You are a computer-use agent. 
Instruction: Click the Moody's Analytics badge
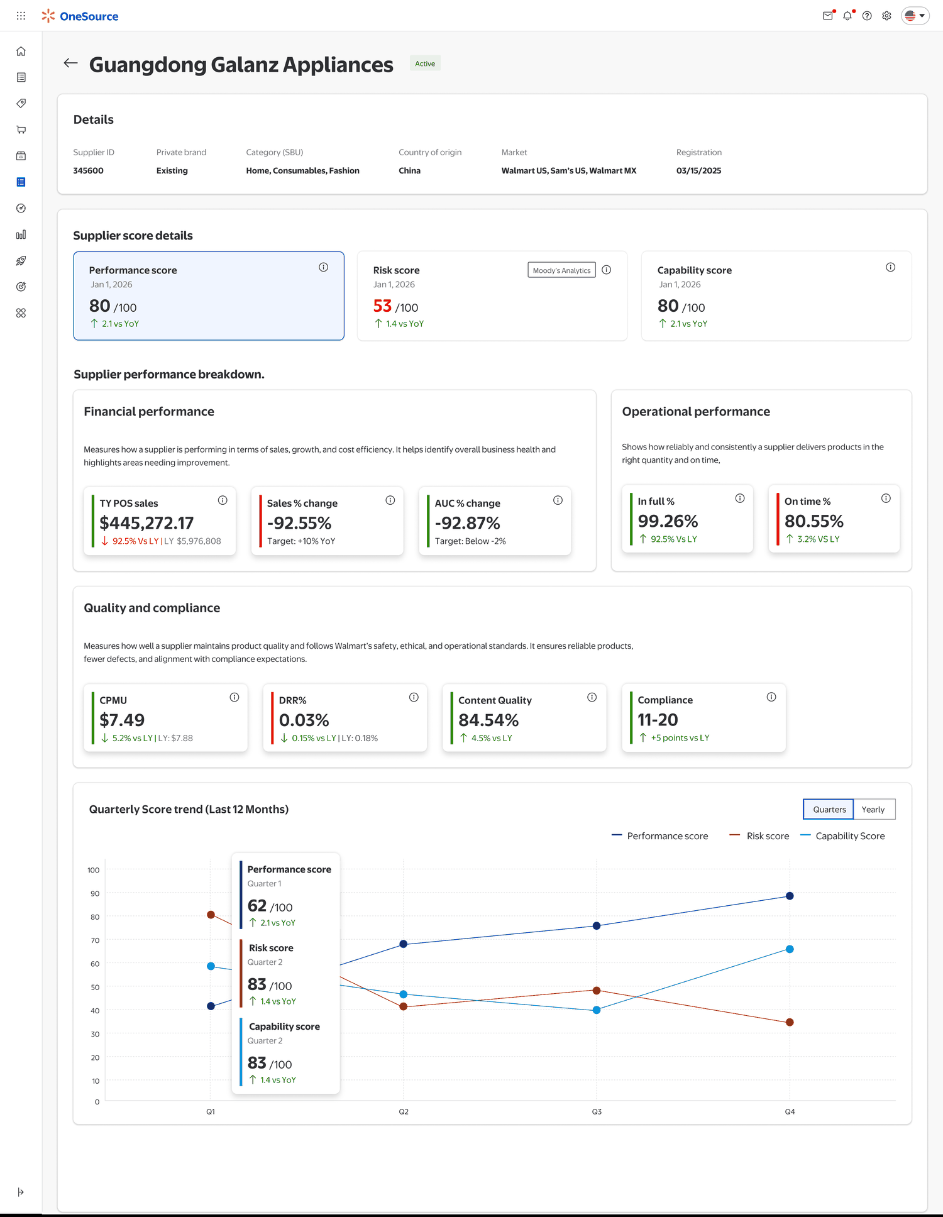(x=561, y=270)
